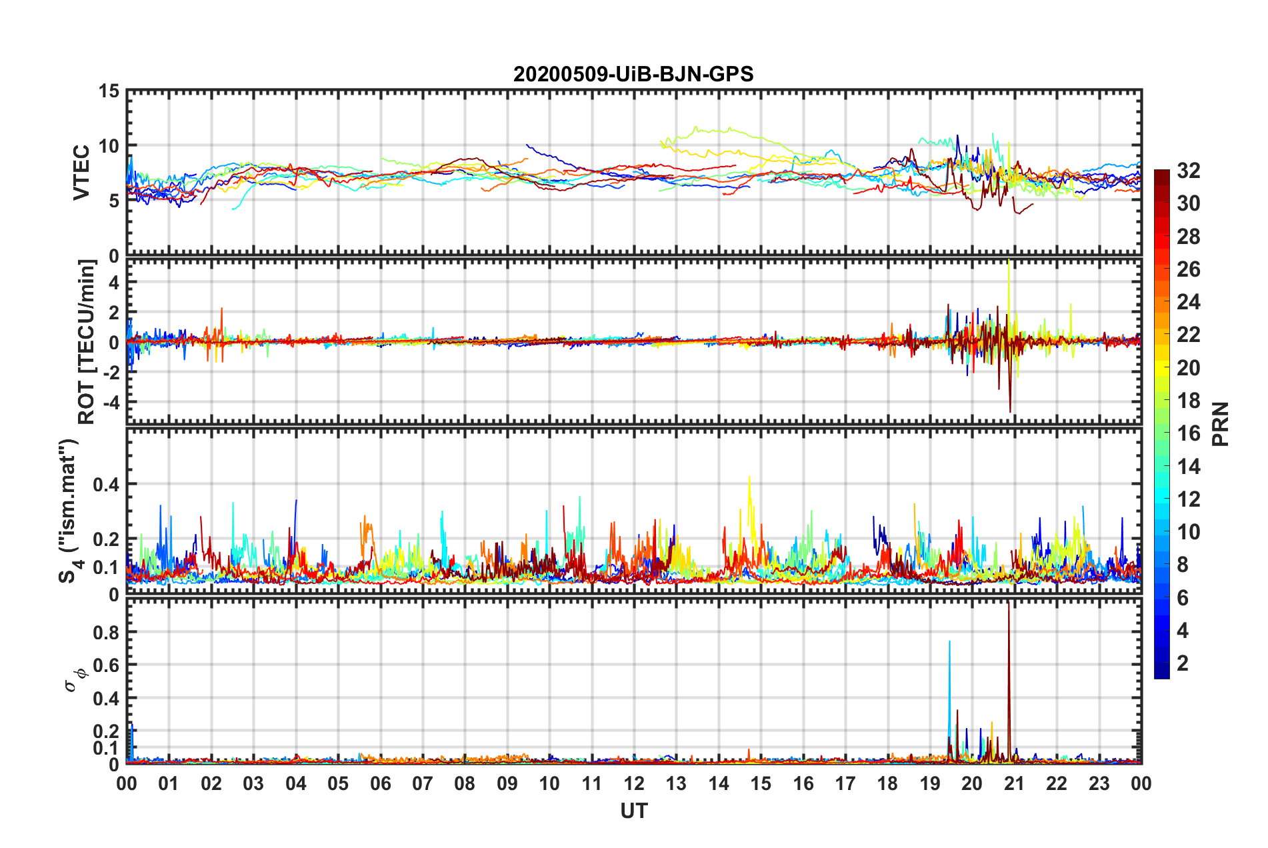The image size is (1268, 848).
Task: Click the UT x-axis label
Action: point(634,811)
